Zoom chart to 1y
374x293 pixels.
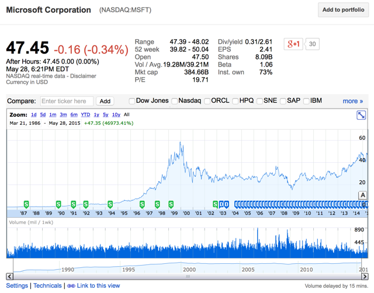(96, 115)
